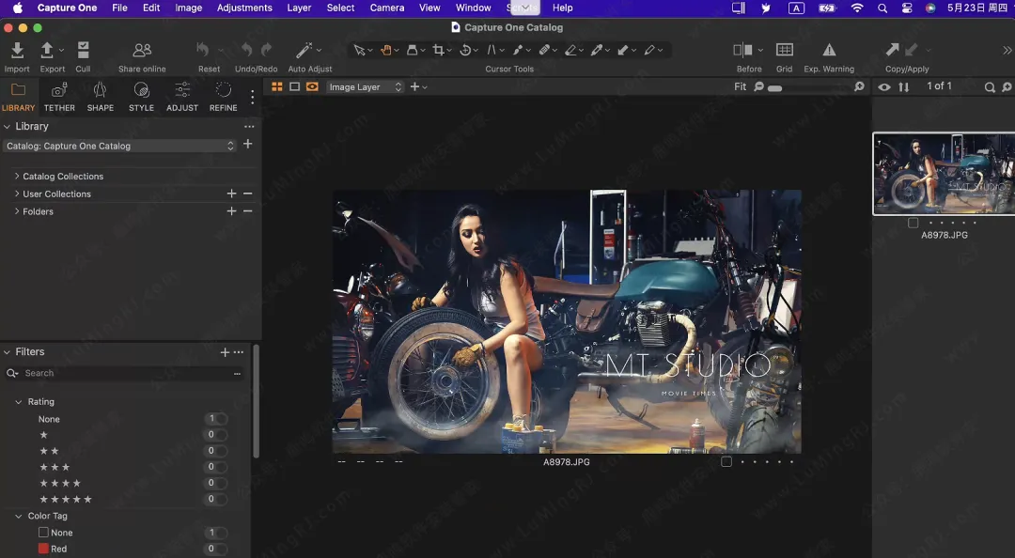Show the Grid overlay

coord(784,51)
